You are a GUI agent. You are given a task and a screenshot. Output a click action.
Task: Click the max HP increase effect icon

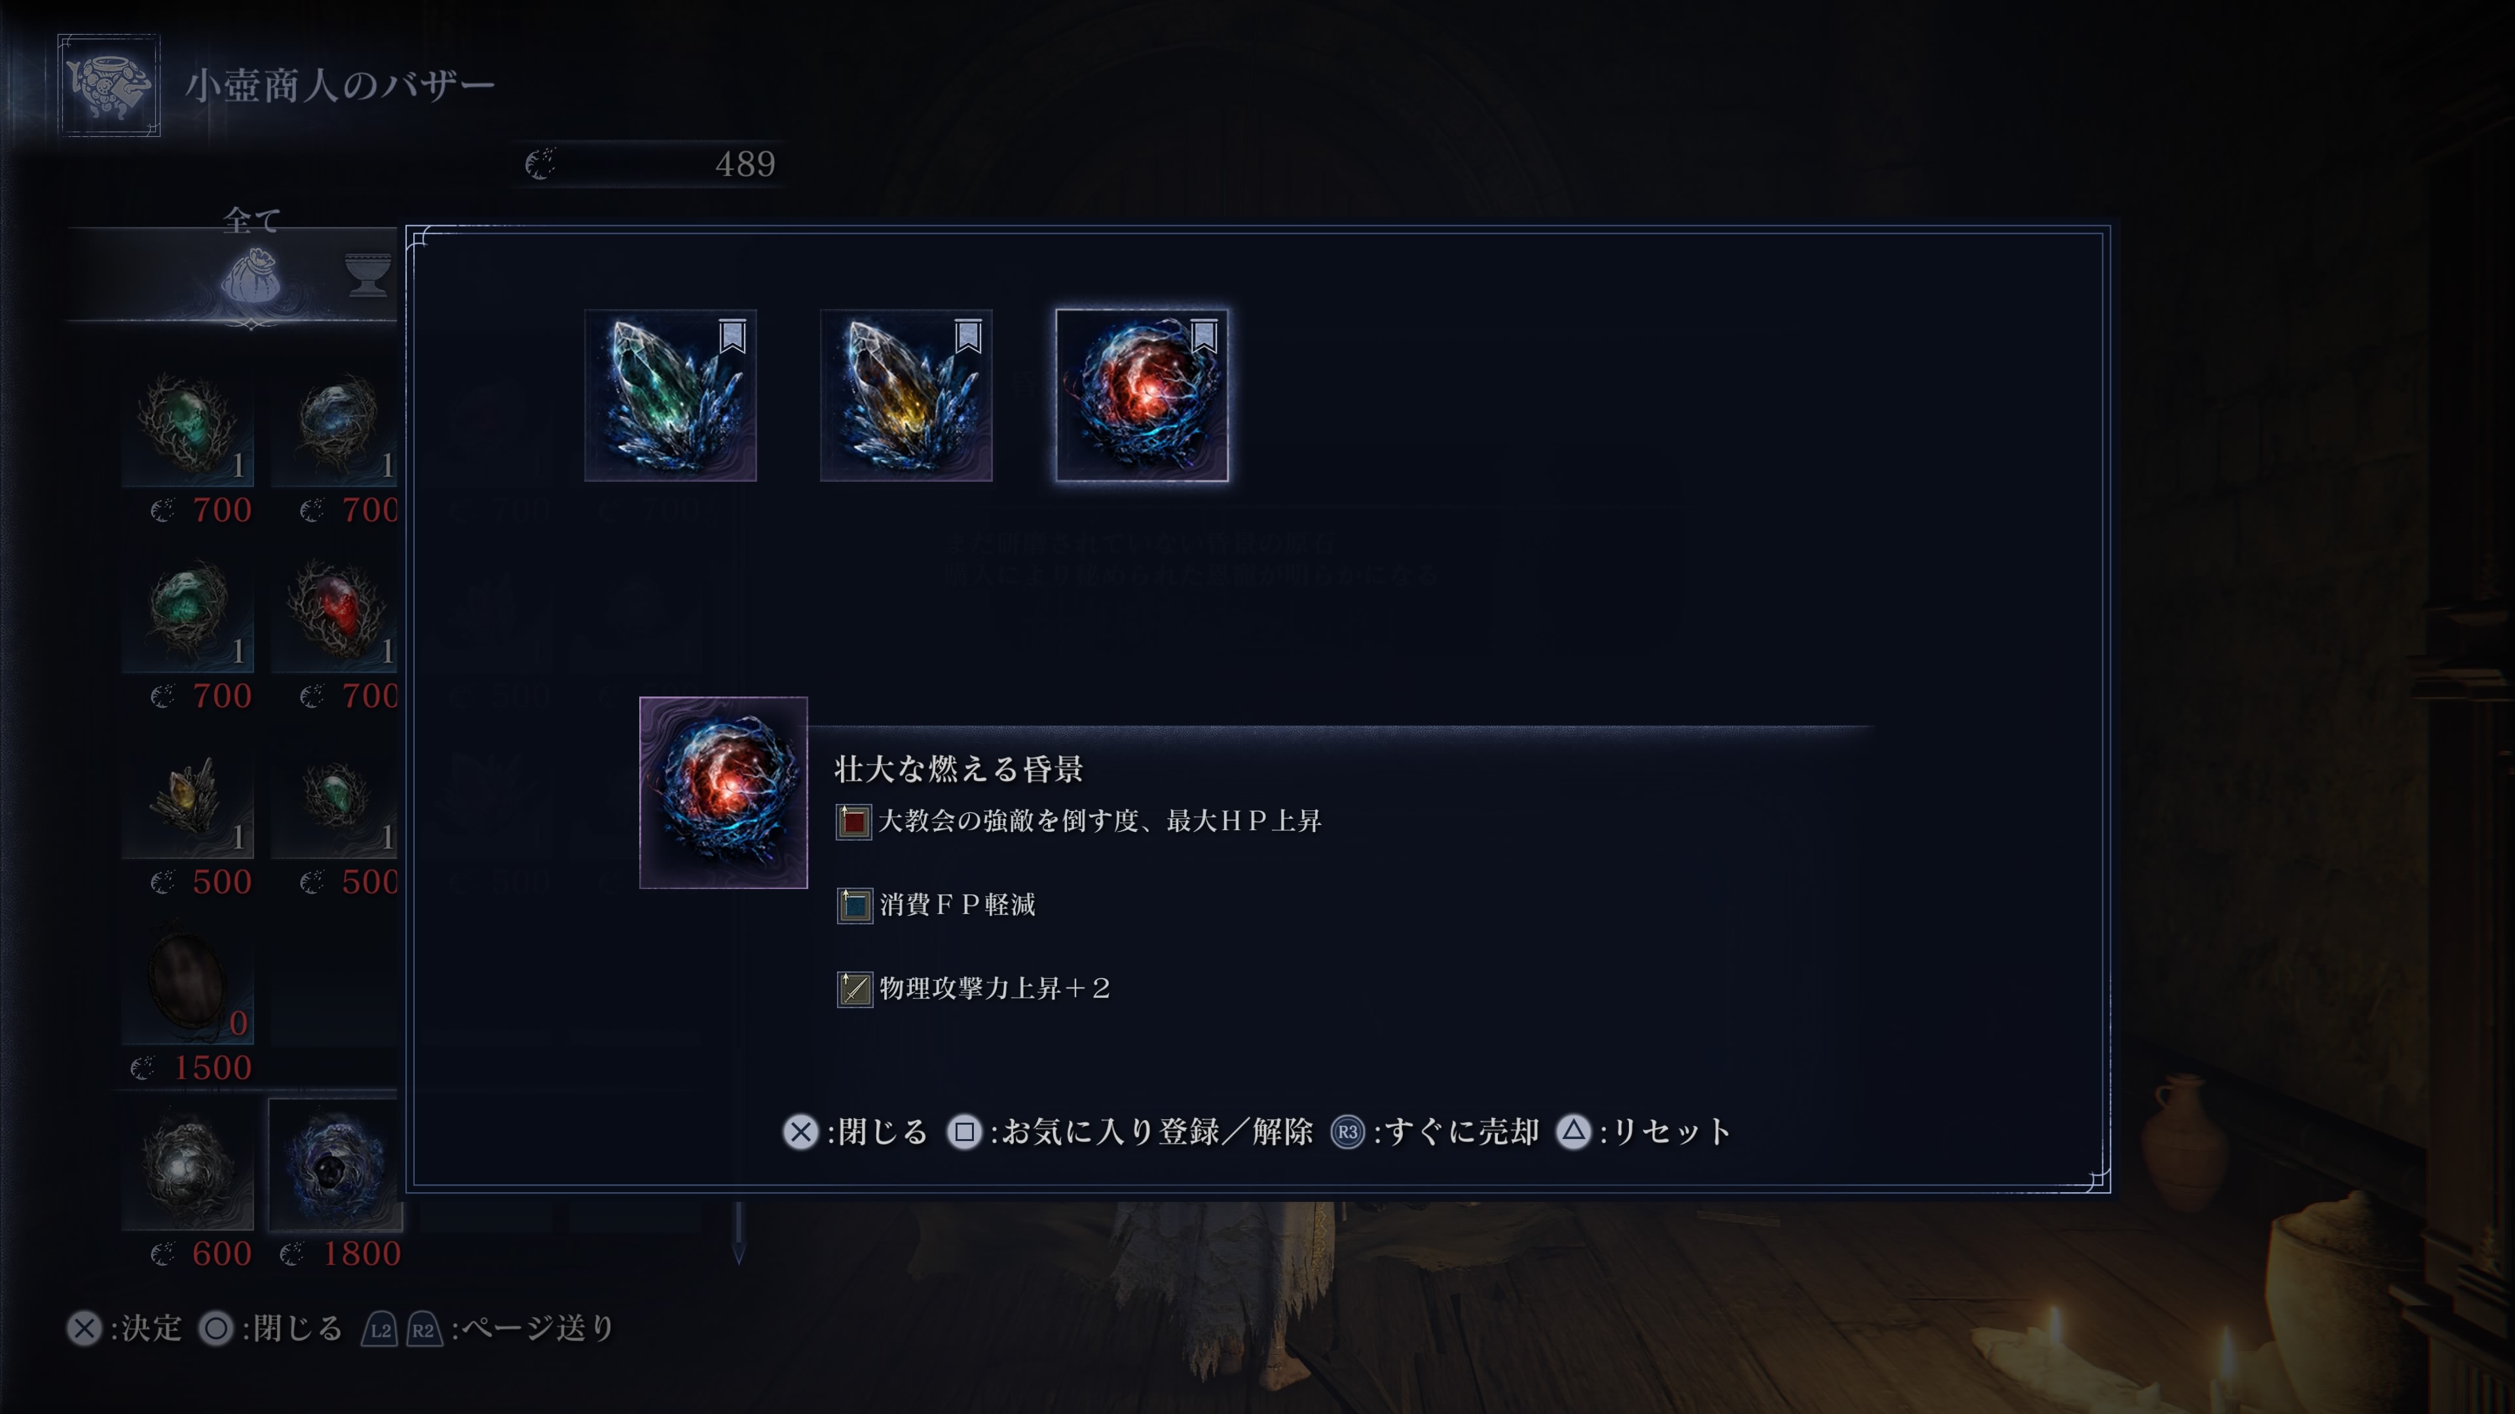[854, 822]
